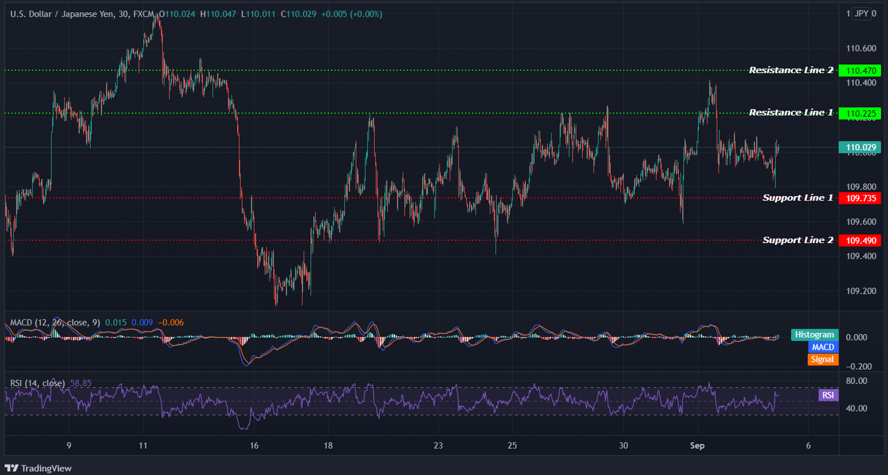Select the Support Line 1 label

tap(797, 198)
